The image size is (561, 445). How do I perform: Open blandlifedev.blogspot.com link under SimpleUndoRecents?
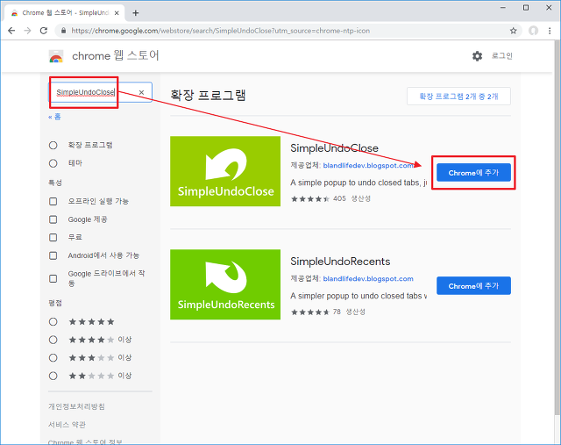(x=368, y=279)
